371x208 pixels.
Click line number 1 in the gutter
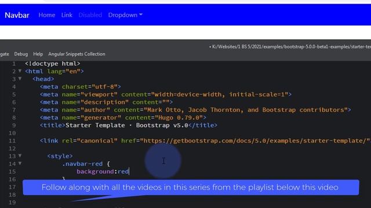[14, 64]
